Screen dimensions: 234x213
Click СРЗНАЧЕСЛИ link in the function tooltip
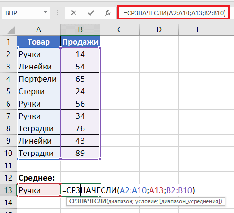(88, 201)
